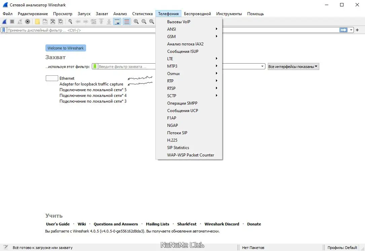This screenshot has height=251, width=365.
Task: Click the capture filter green bookmark icon
Action: click(x=95, y=66)
